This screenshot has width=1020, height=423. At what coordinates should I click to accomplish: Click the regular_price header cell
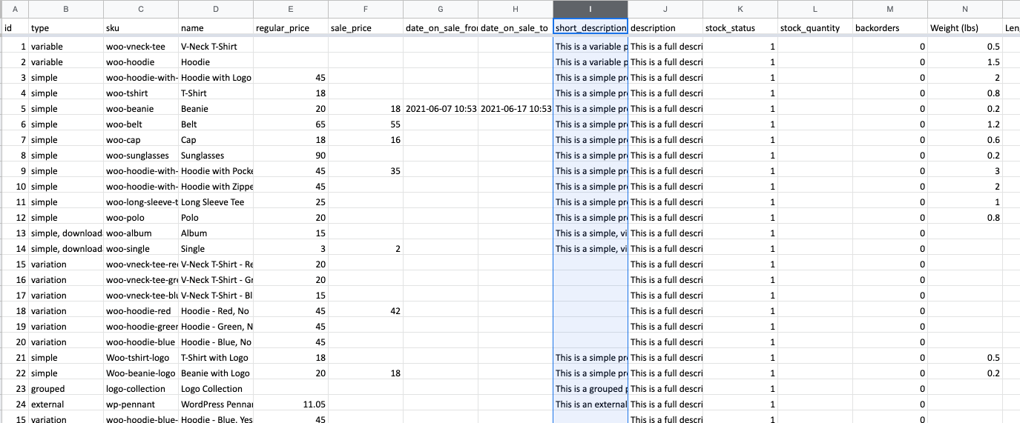pyautogui.click(x=290, y=28)
